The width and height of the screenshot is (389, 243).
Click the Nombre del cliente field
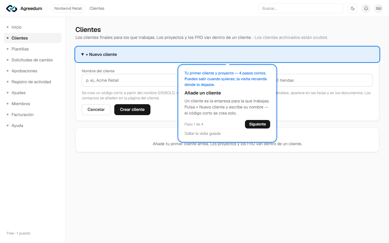pos(130,80)
